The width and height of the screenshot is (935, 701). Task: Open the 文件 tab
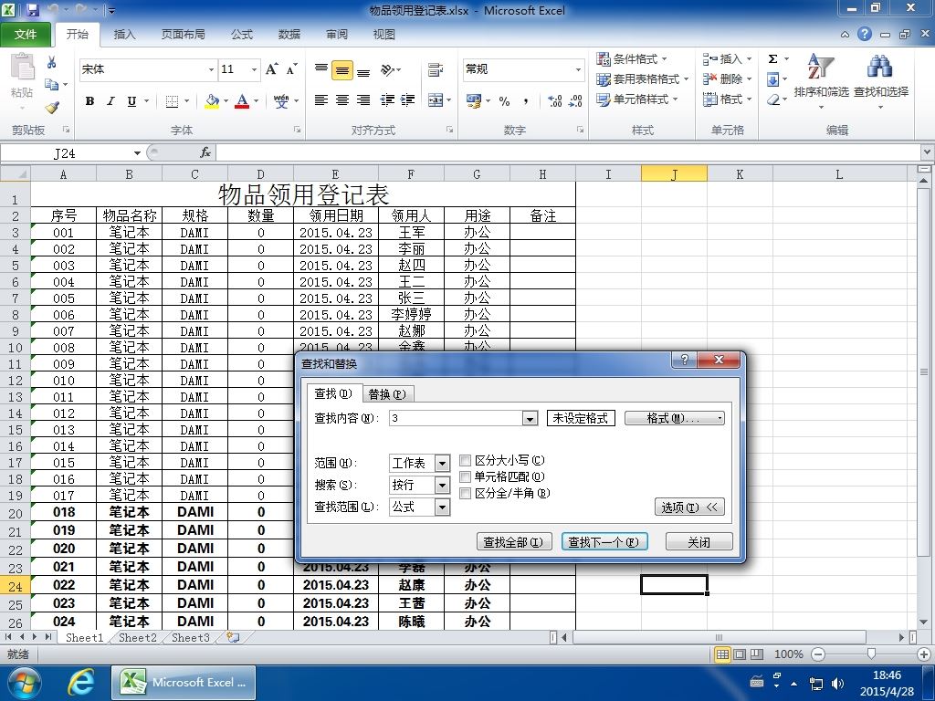pyautogui.click(x=26, y=35)
